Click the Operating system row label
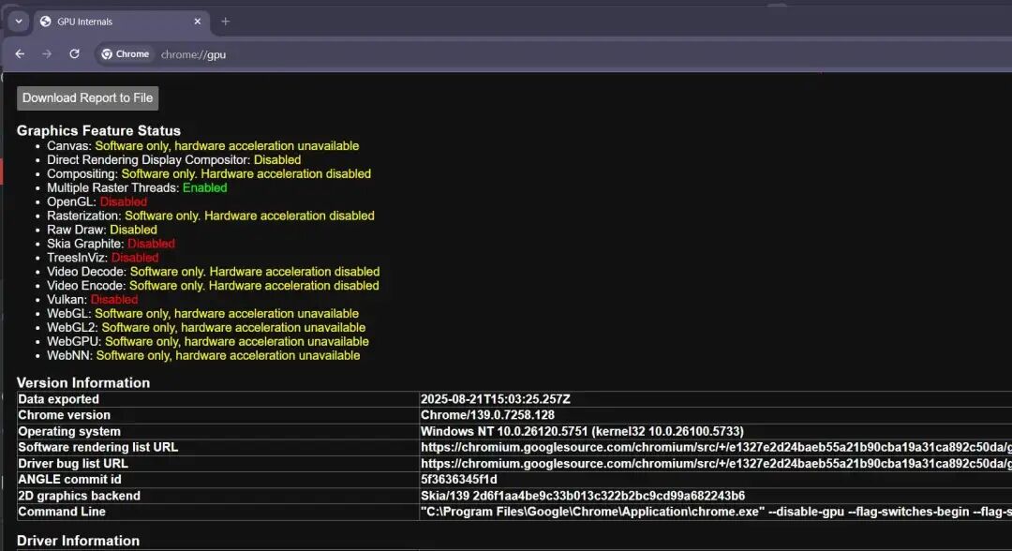 click(x=69, y=432)
